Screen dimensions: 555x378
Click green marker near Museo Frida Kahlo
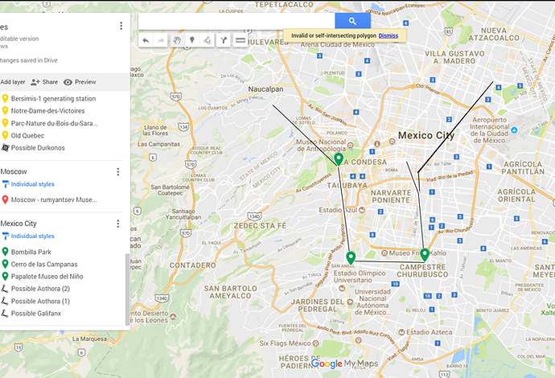tap(425, 256)
